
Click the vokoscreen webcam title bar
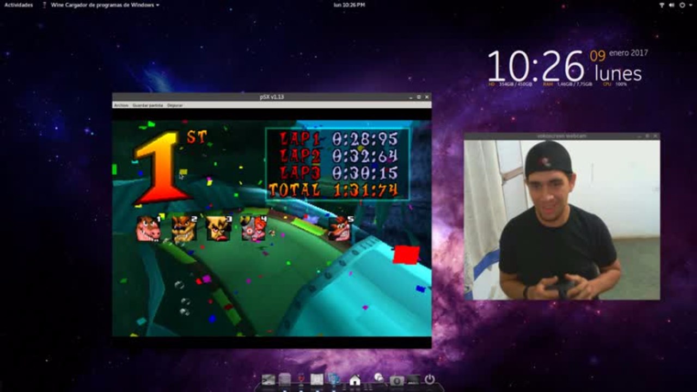point(561,136)
